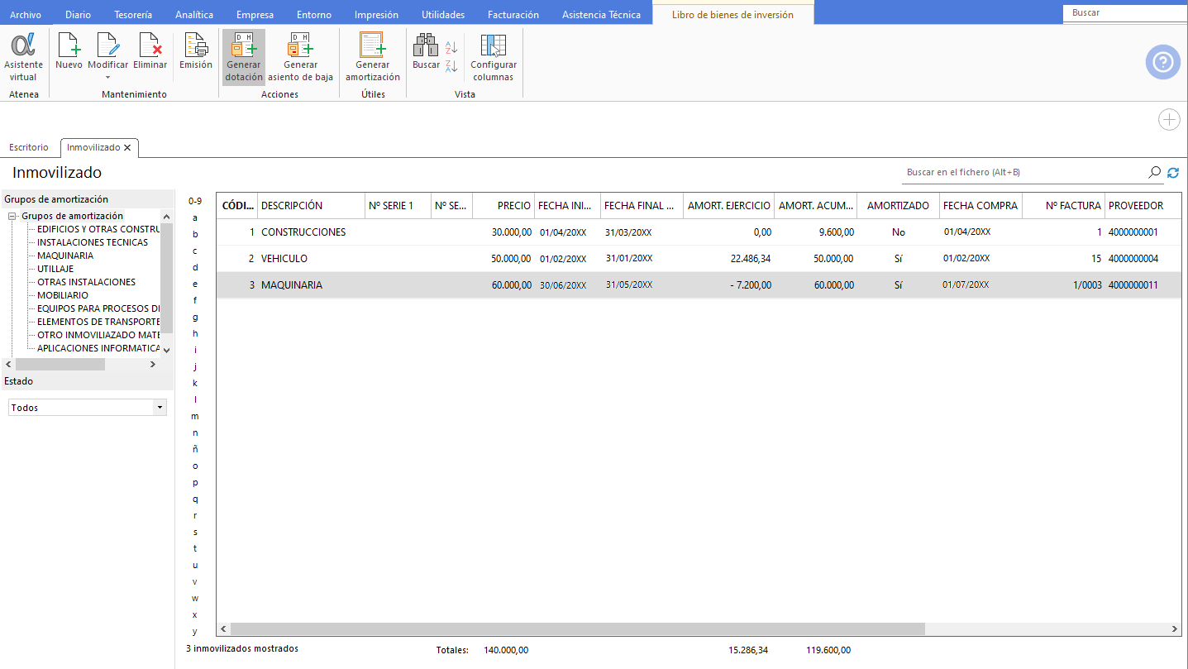1188x669 pixels.
Task: Close the Inmovilizado tab with its X
Action: [x=127, y=147]
